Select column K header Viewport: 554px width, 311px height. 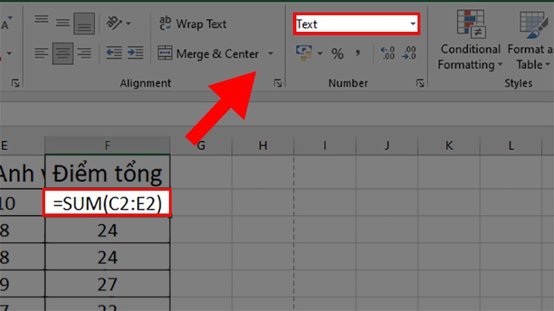click(x=449, y=145)
